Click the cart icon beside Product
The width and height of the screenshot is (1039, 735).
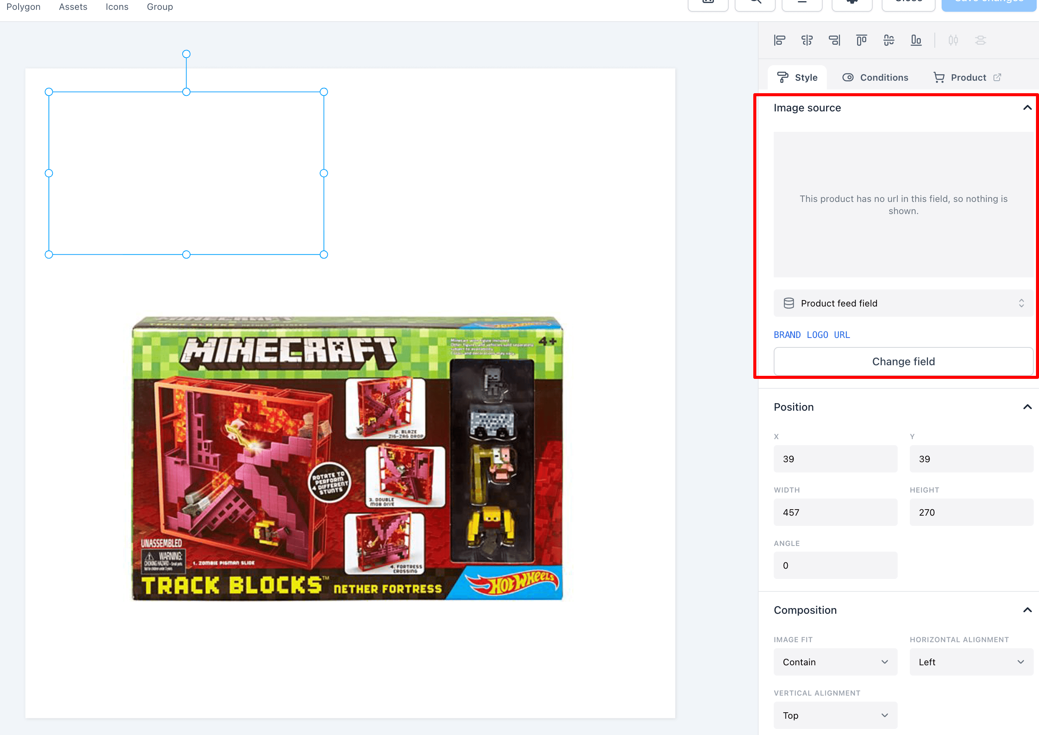[939, 77]
